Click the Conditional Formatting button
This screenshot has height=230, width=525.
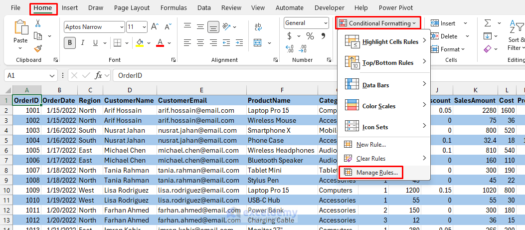pyautogui.click(x=377, y=23)
